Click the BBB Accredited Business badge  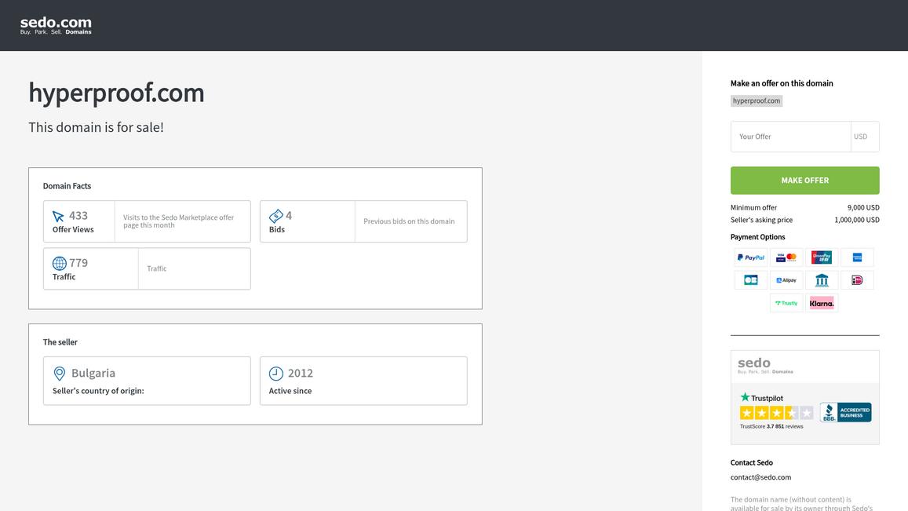(845, 413)
